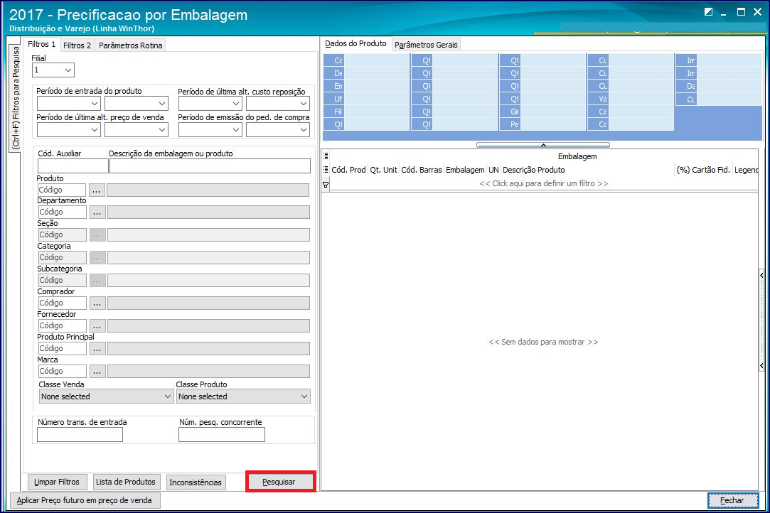Viewport: 770px width, 513px height.
Task: Click Descrição da embalagem ou produto field
Action: (210, 166)
